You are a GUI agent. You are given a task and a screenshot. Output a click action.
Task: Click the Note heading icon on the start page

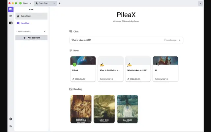(71, 50)
